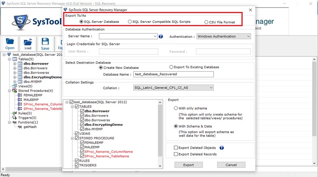Click the Database Name input field
Screen dimensions: 318x177
click(173, 74)
